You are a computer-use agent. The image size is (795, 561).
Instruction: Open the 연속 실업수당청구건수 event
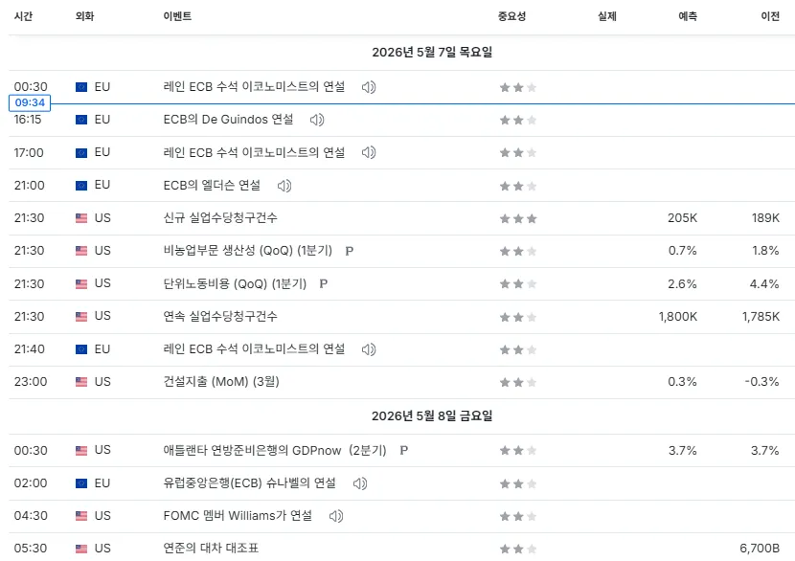tap(220, 316)
